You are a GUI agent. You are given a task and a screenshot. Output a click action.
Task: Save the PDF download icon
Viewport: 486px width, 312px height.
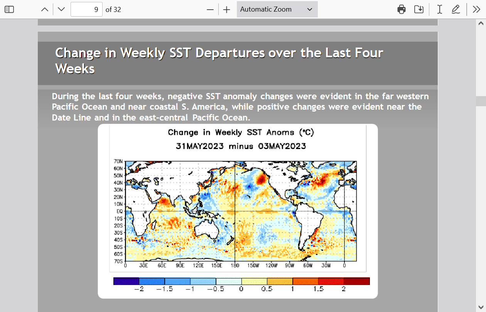coord(419,9)
